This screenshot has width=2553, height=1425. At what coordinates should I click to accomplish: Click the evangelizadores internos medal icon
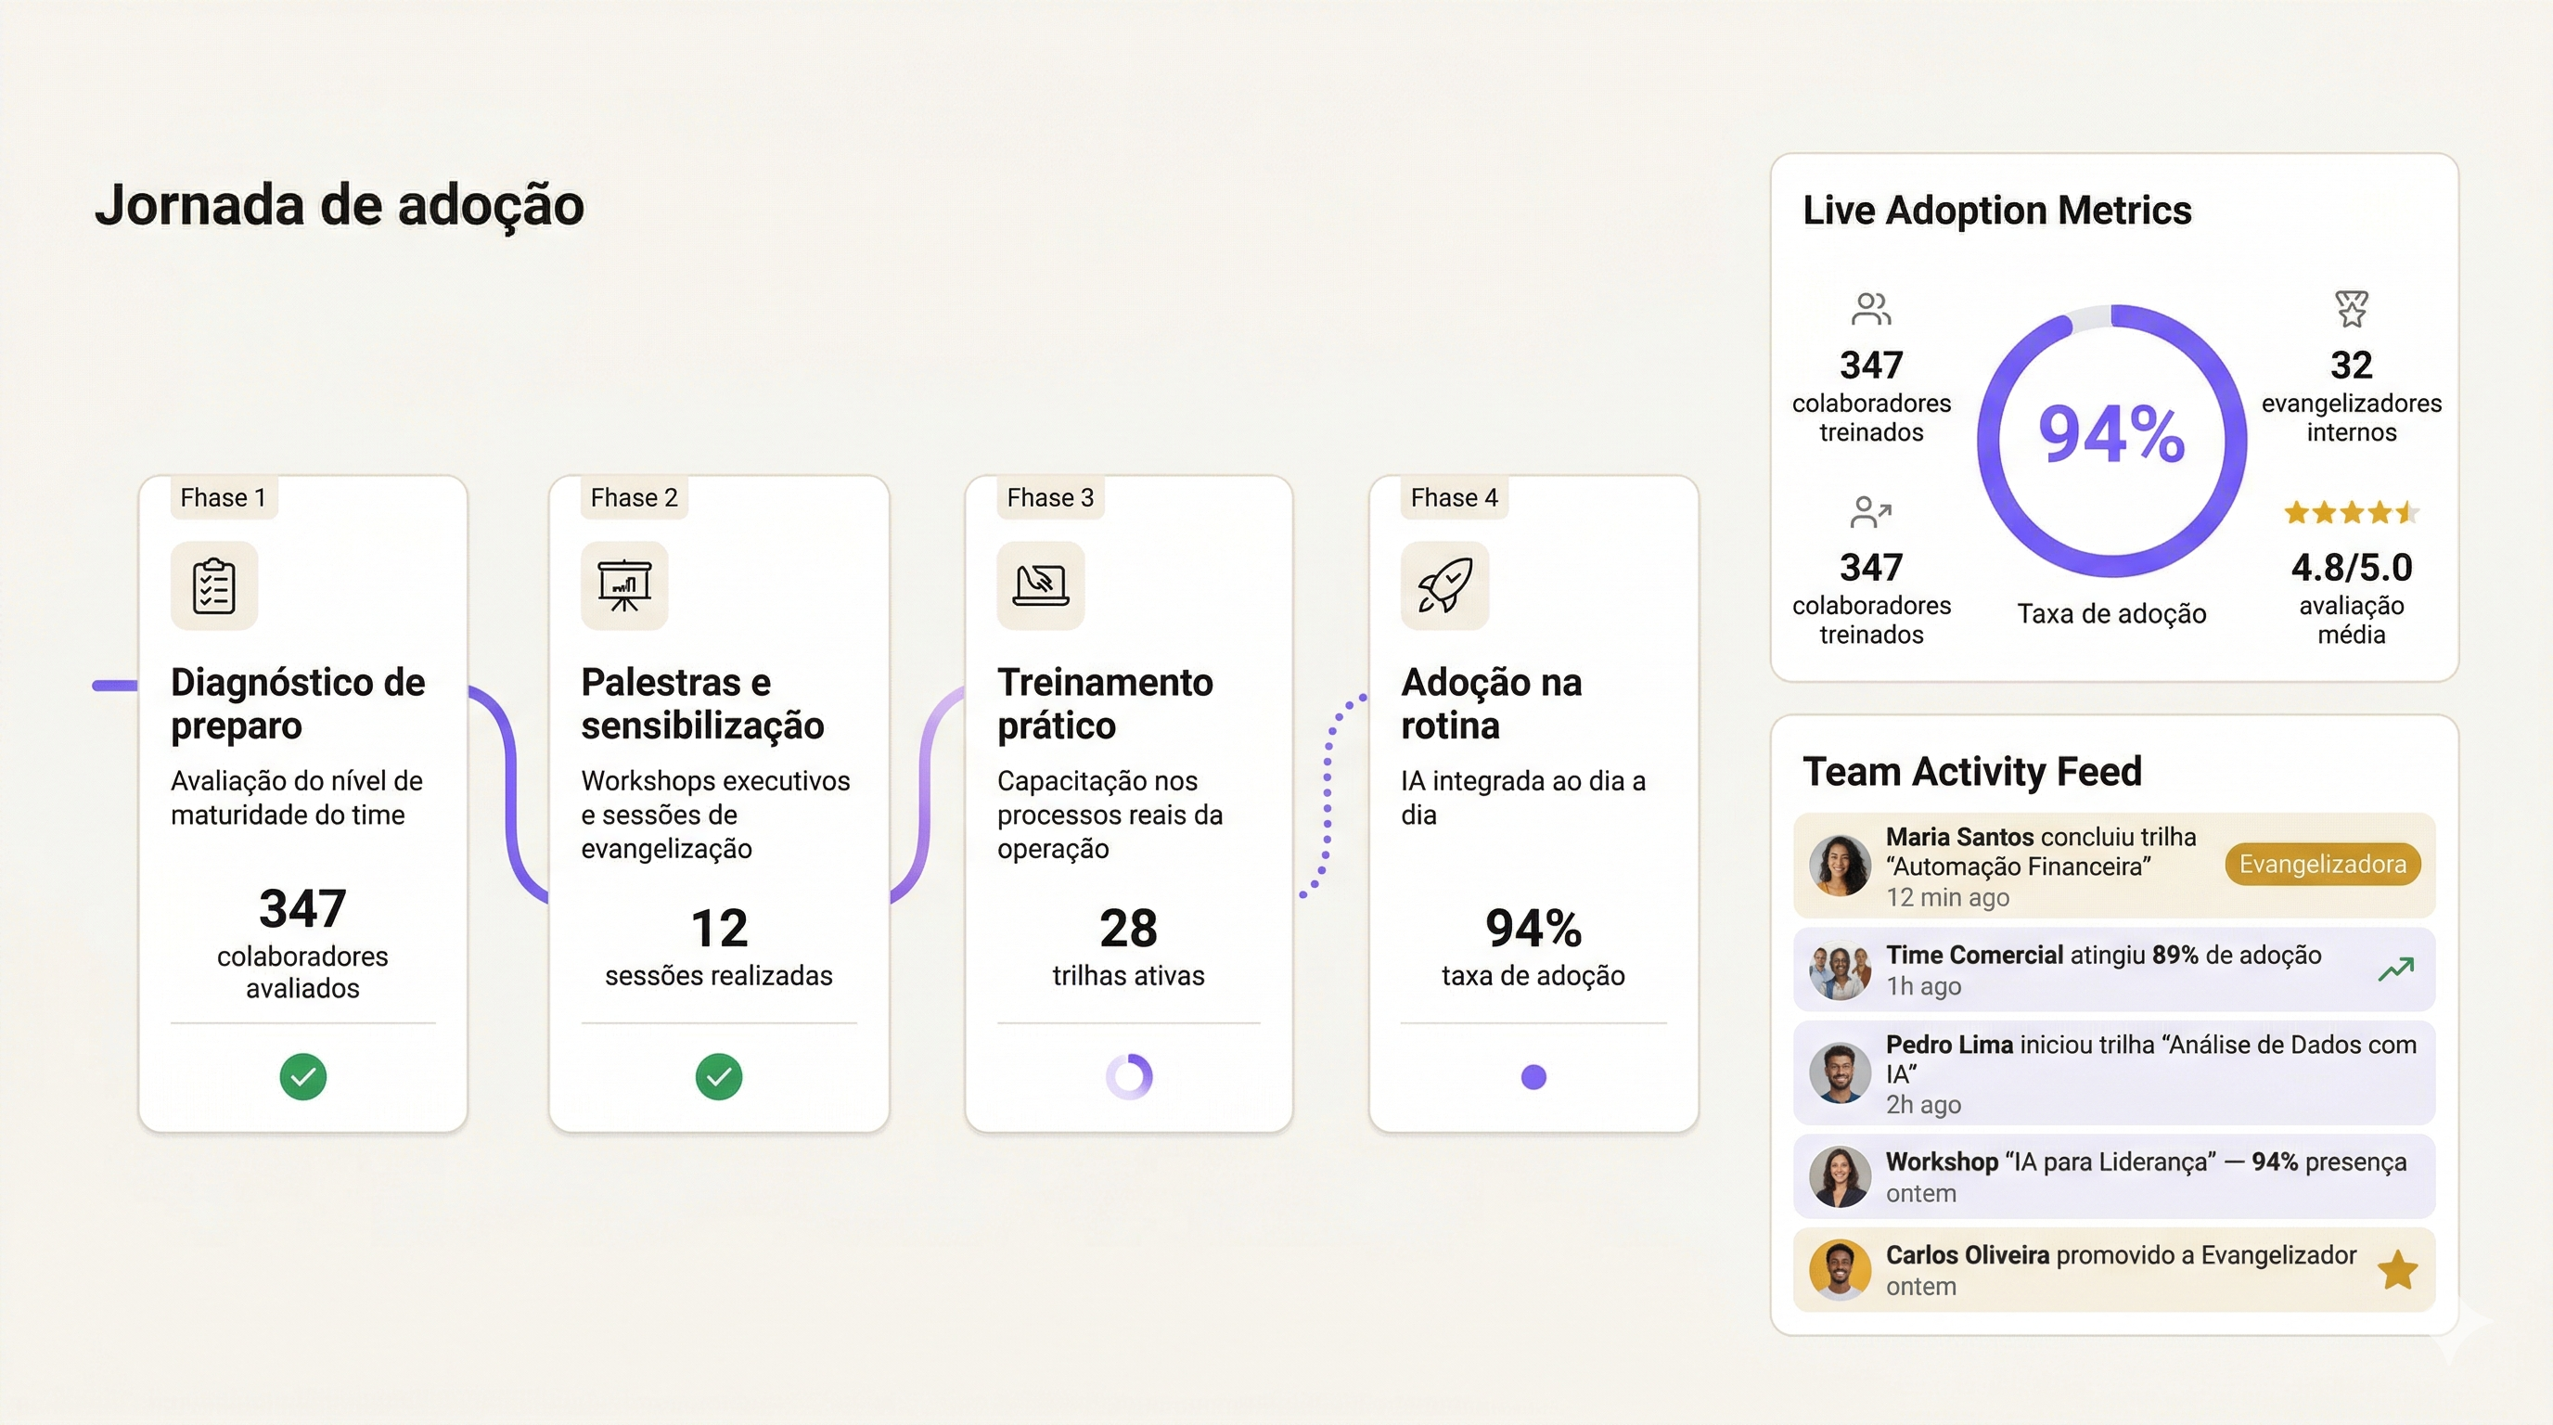[x=2351, y=309]
